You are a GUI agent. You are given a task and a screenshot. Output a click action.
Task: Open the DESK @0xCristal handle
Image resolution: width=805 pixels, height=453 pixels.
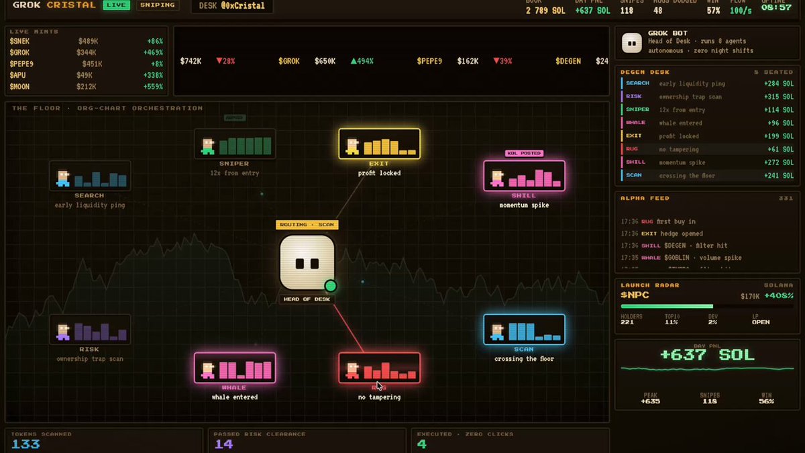(232, 6)
